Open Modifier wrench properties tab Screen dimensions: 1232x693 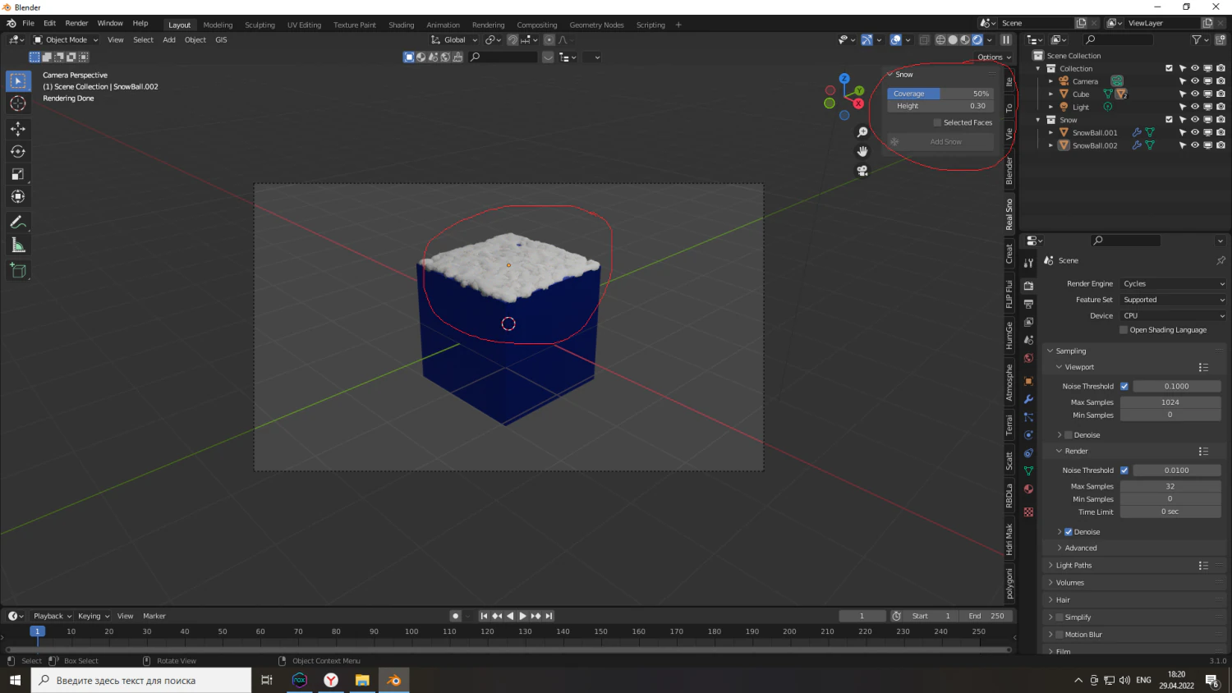pyautogui.click(x=1028, y=399)
